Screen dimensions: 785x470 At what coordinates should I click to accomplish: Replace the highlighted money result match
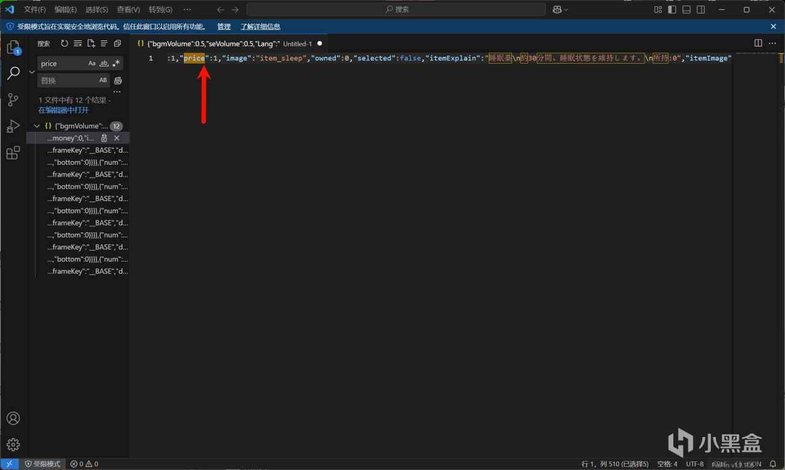coord(104,138)
